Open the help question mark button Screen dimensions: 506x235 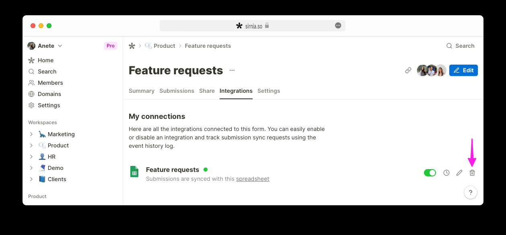coord(471,192)
